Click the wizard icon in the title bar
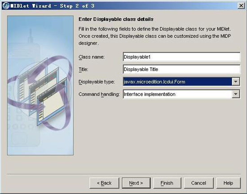This screenshot has height=194, width=247. 6,6
